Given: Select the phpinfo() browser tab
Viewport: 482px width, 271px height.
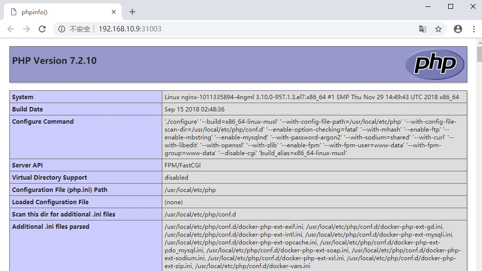Looking at the screenshot, I should coord(63,12).
